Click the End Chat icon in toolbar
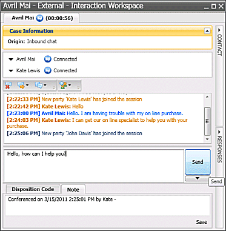The image size is (226, 231). [8, 85]
